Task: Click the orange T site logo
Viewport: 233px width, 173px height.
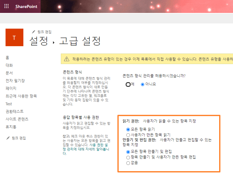Action: pyautogui.click(x=14, y=37)
